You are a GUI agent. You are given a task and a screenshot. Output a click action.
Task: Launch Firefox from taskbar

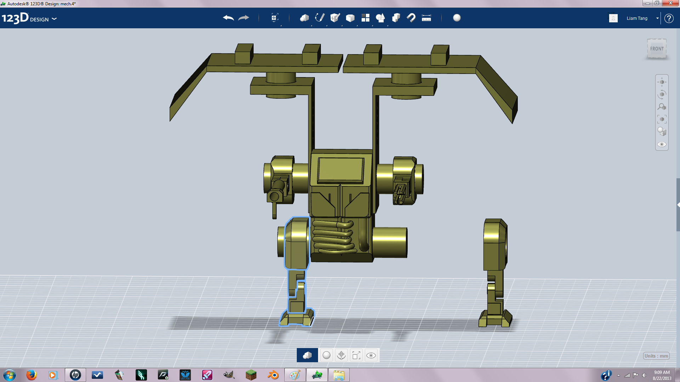click(x=32, y=375)
